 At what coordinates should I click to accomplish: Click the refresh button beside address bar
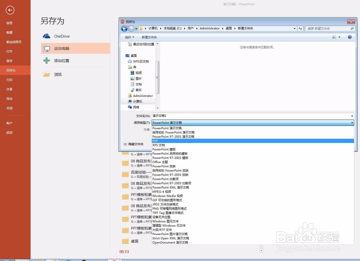(x=300, y=28)
